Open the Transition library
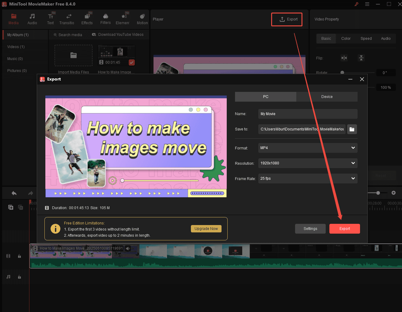This screenshot has height=312, width=402. [67, 18]
